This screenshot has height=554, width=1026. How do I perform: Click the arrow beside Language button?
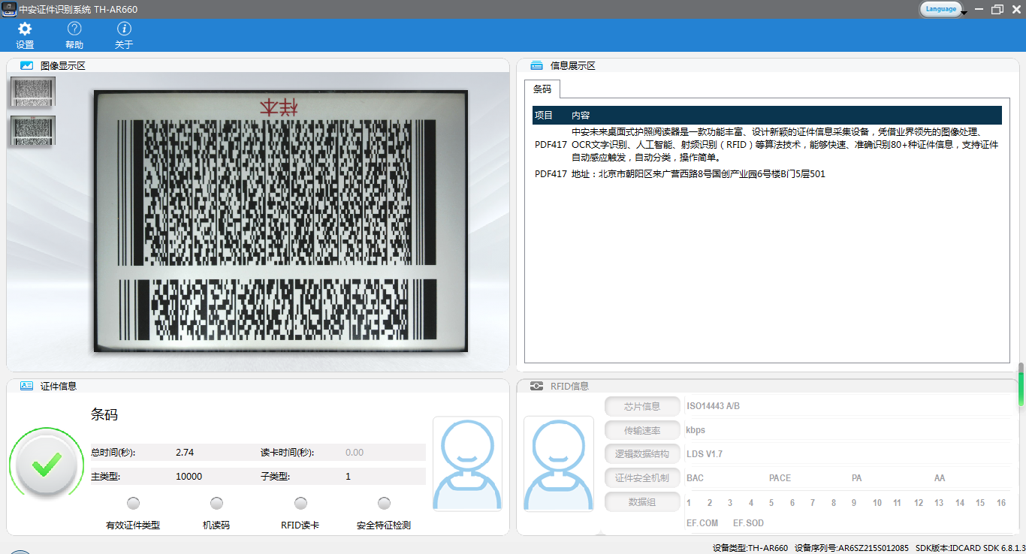(964, 13)
